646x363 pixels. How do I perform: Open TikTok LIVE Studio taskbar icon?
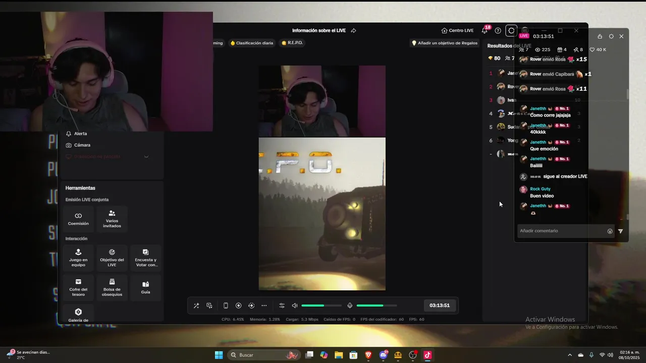point(427,355)
